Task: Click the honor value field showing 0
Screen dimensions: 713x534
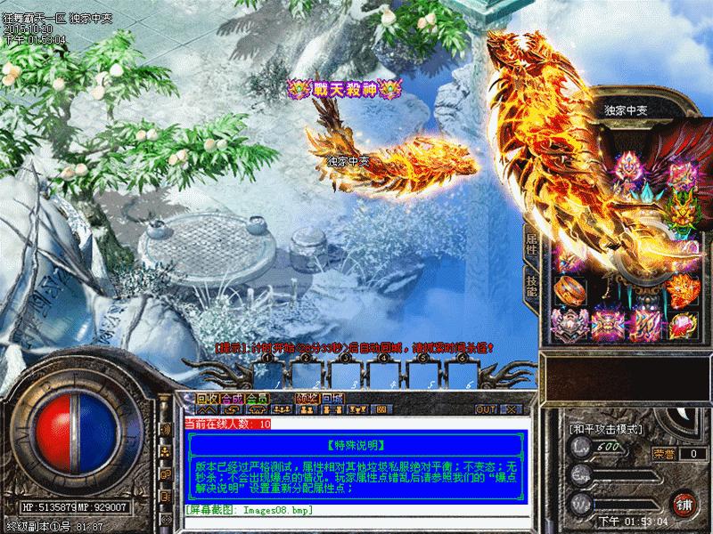Action: (x=693, y=453)
